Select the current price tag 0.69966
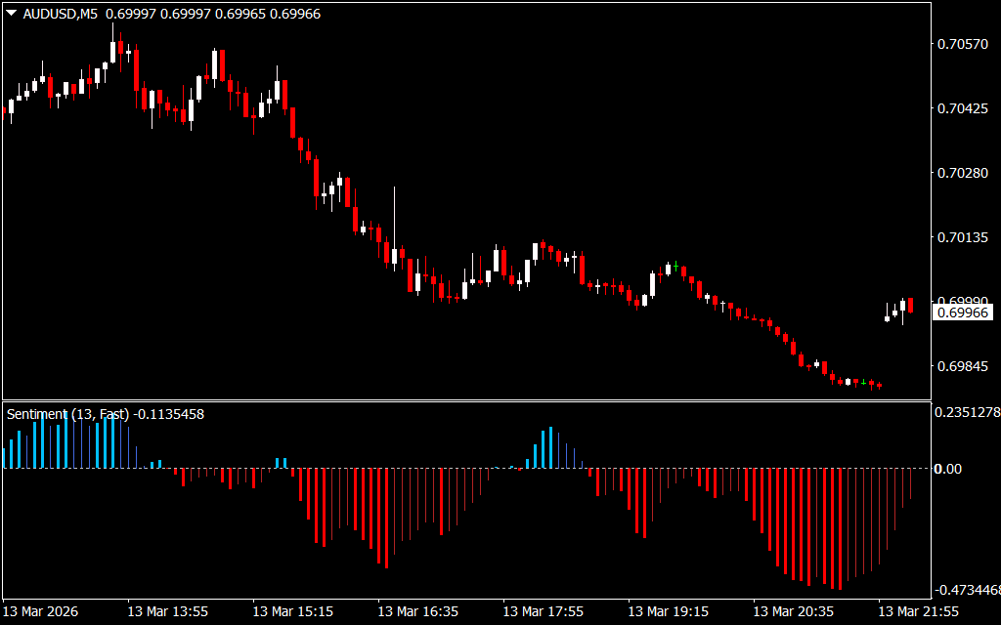Screen dimensions: 1001x625 [x=962, y=312]
